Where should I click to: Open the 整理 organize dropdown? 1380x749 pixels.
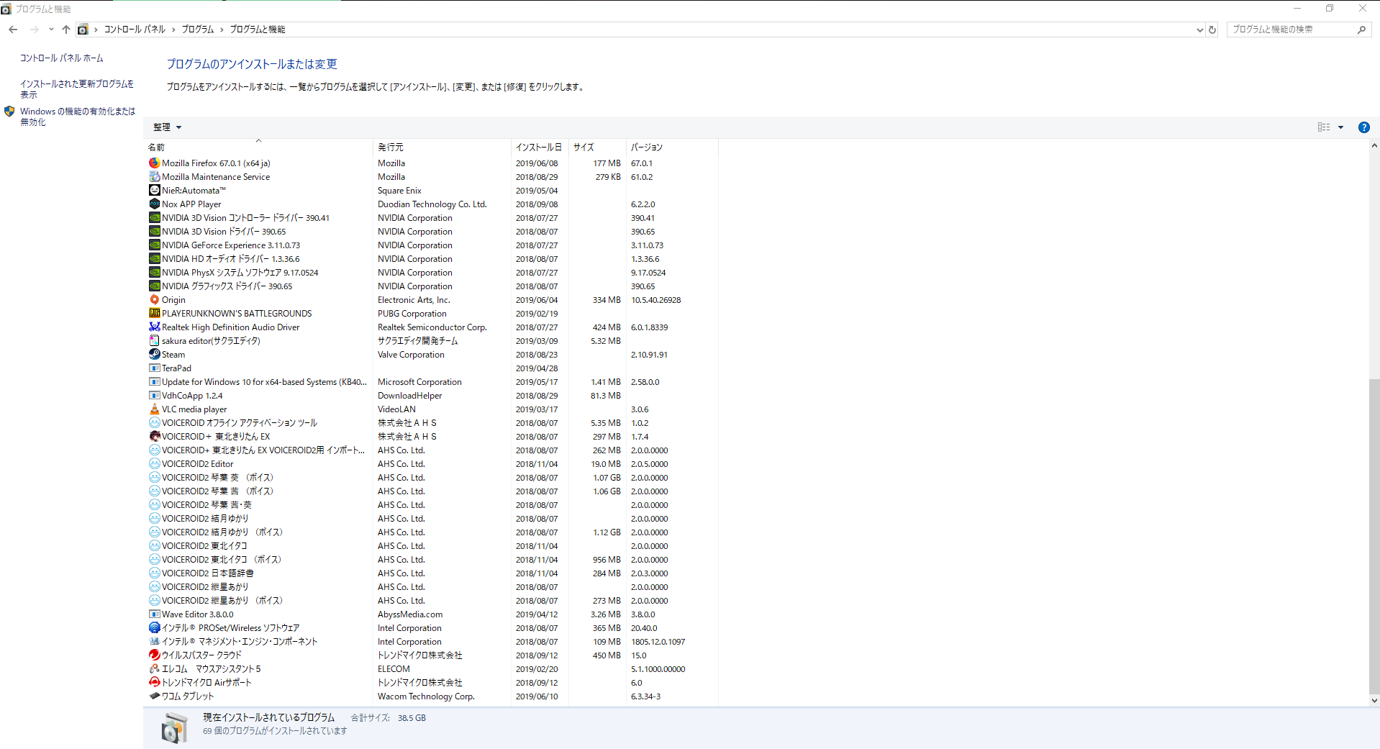point(167,127)
